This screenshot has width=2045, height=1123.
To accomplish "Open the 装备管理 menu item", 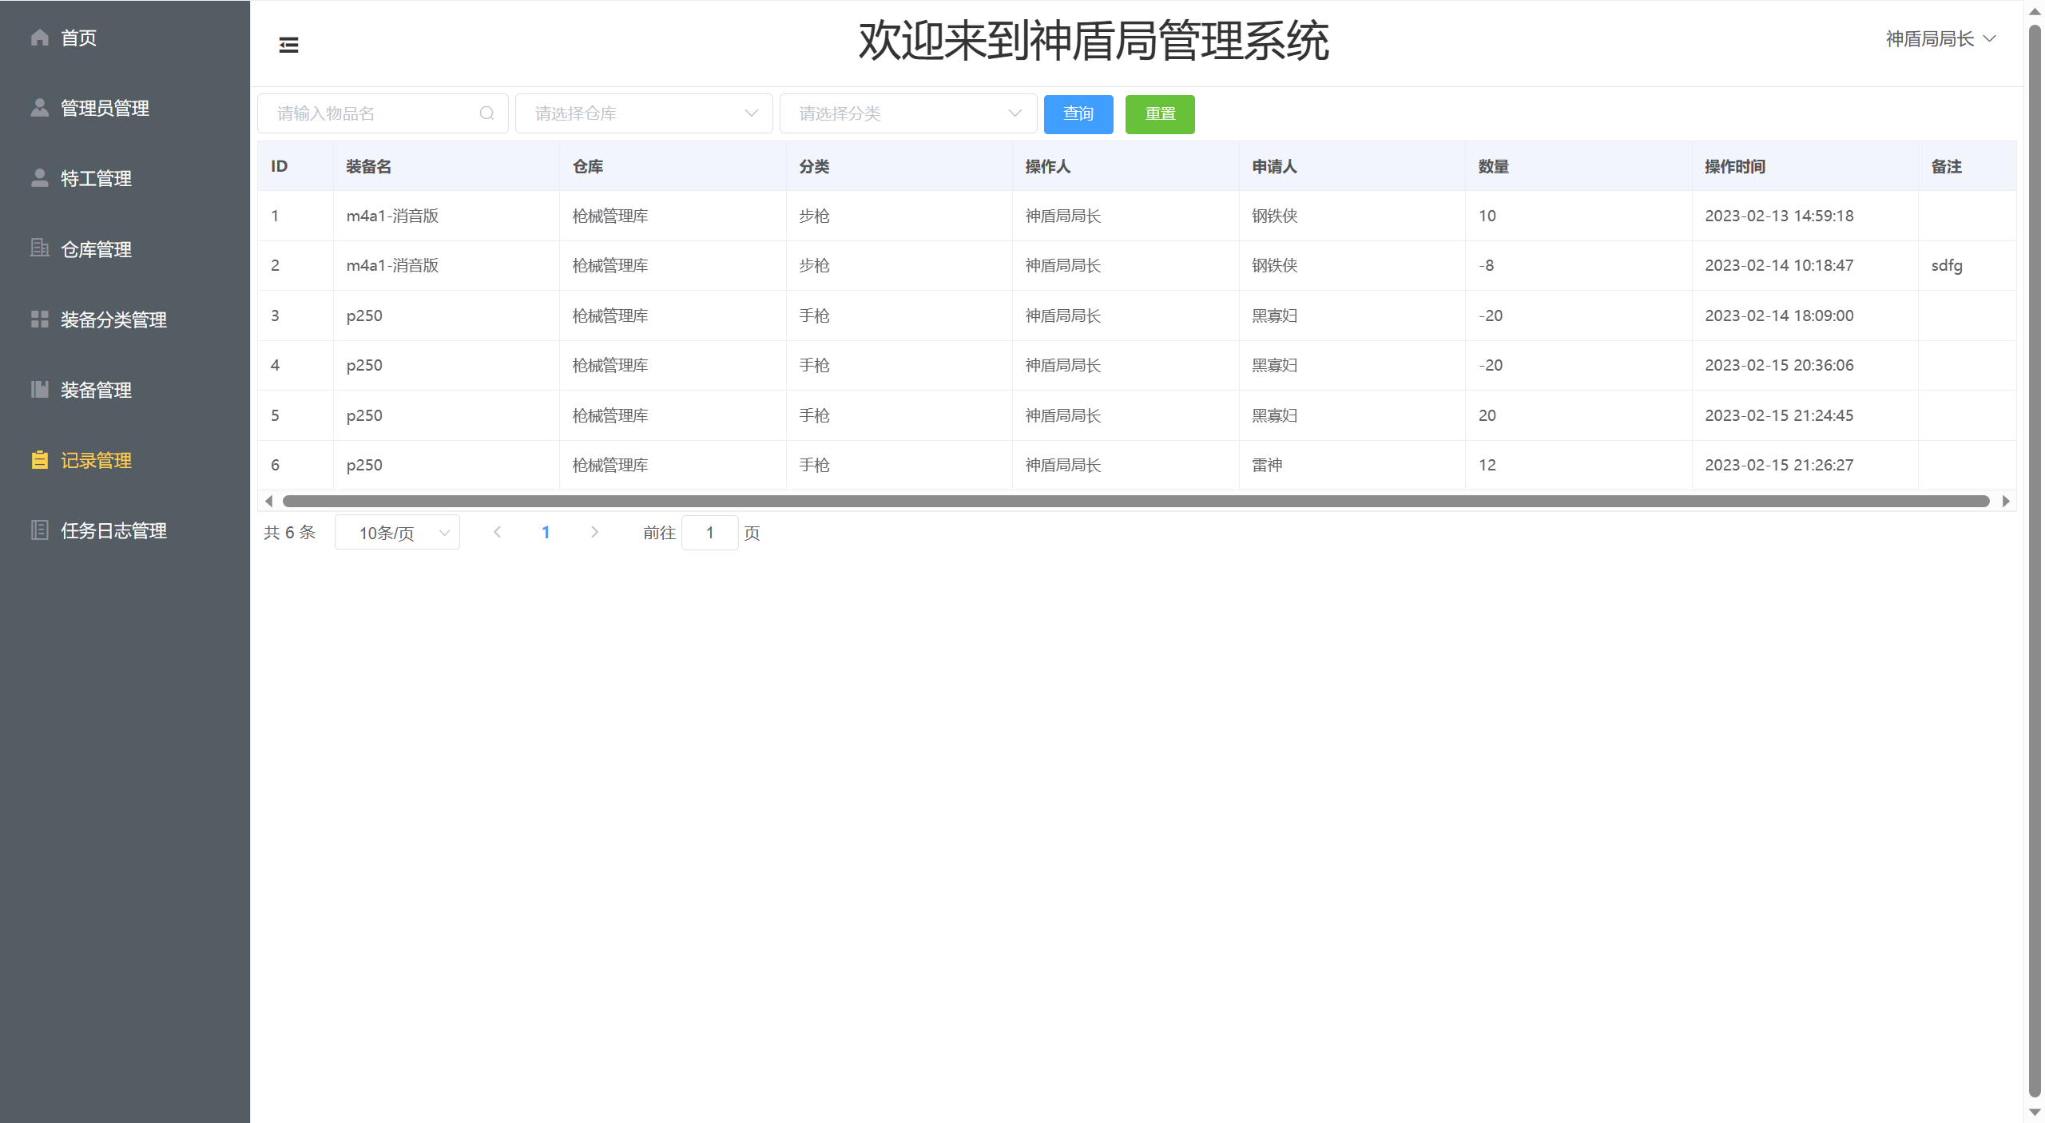I will [x=125, y=390].
